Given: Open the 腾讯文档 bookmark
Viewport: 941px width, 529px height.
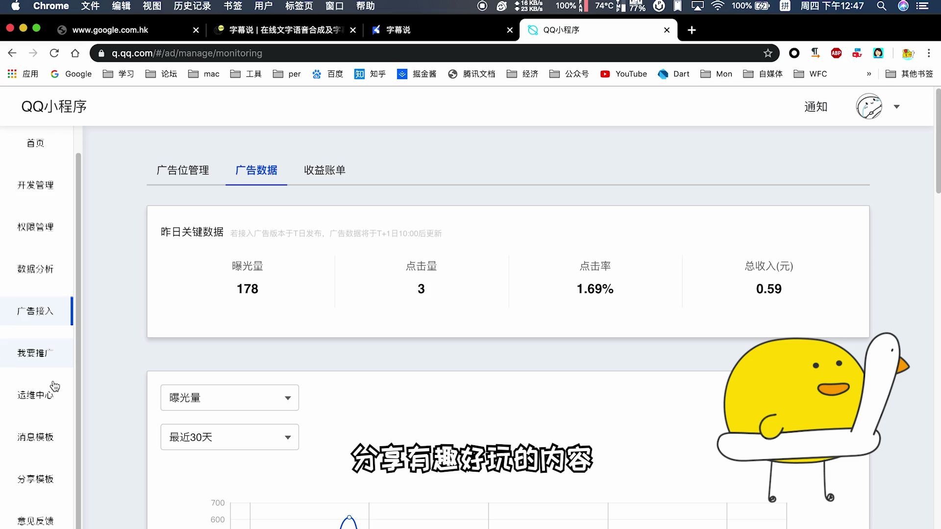Looking at the screenshot, I should click(471, 74).
